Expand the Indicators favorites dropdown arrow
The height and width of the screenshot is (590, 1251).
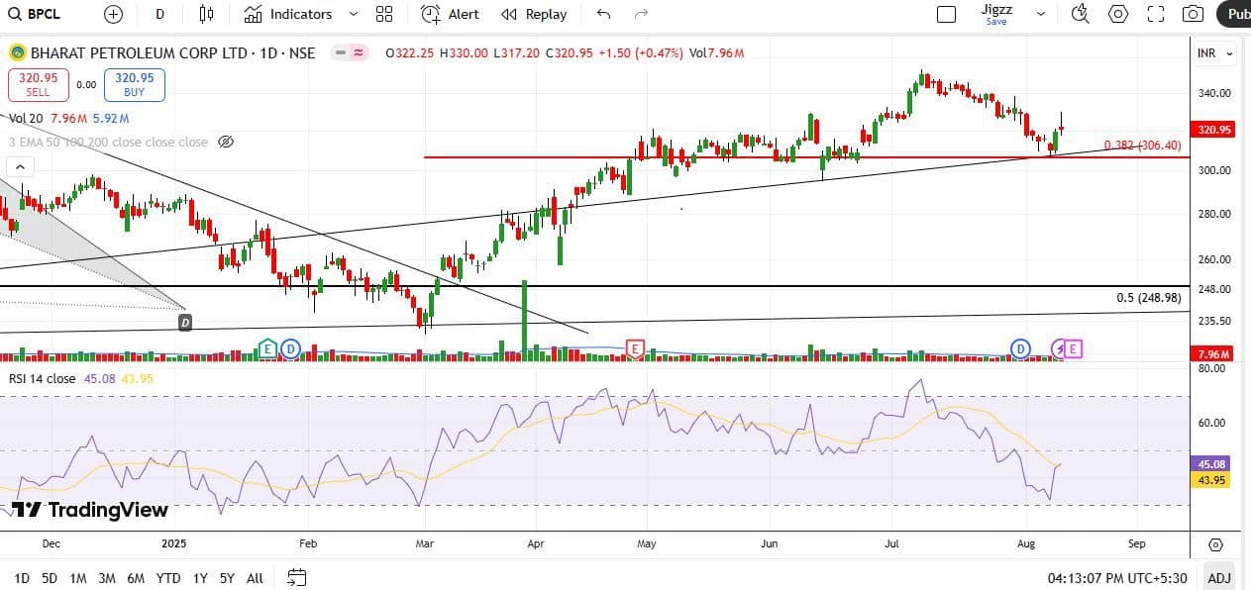click(354, 14)
